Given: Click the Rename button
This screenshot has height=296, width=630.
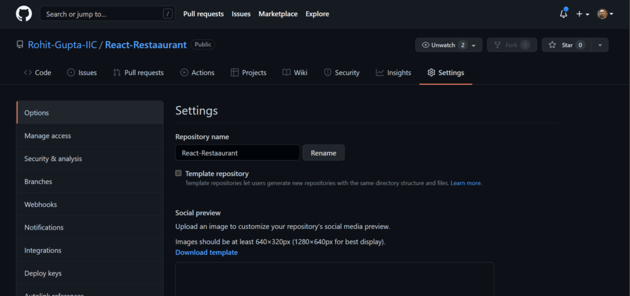Looking at the screenshot, I should (x=324, y=153).
